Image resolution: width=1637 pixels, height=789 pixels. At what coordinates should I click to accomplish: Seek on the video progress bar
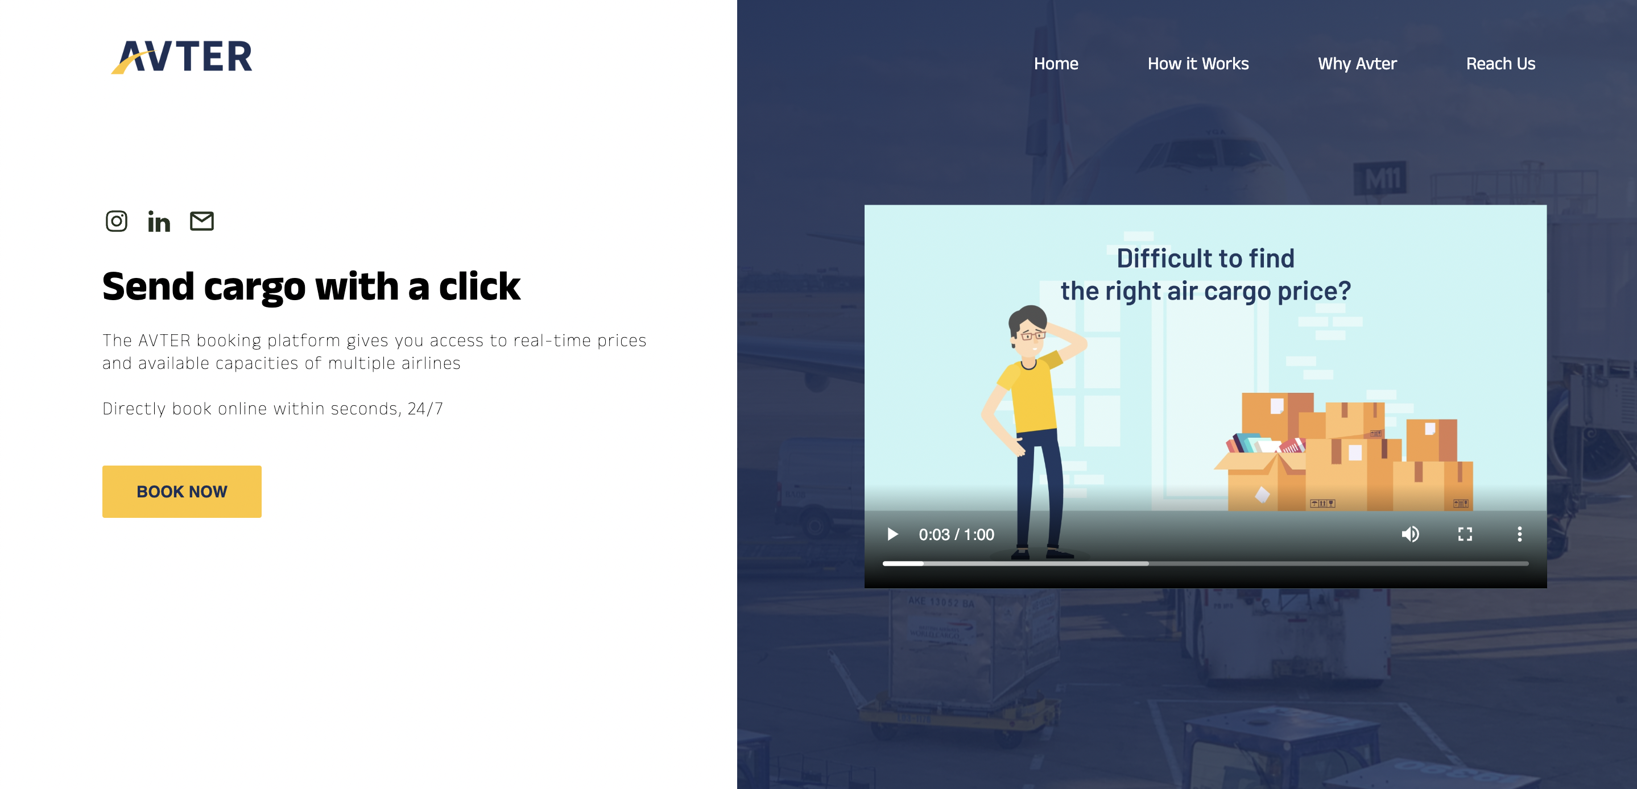click(1205, 563)
